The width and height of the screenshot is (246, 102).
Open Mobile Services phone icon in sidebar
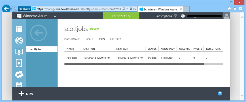[x=19, y=63]
